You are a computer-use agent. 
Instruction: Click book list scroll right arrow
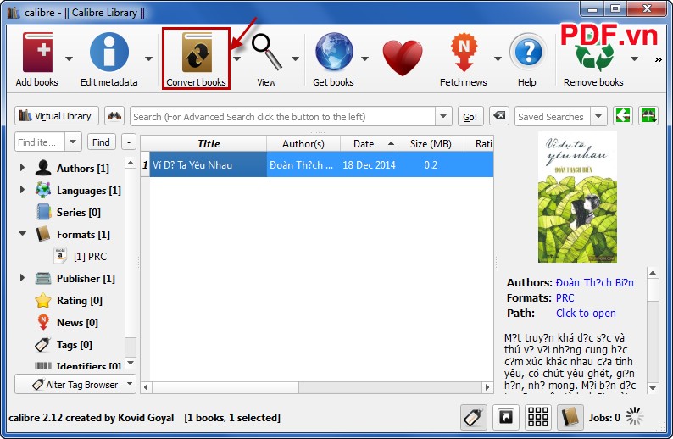pos(487,387)
